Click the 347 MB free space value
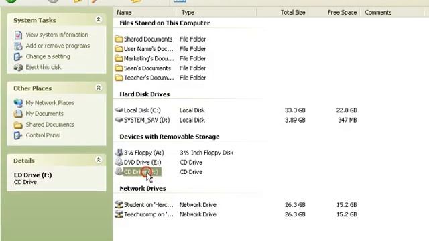 pos(347,120)
